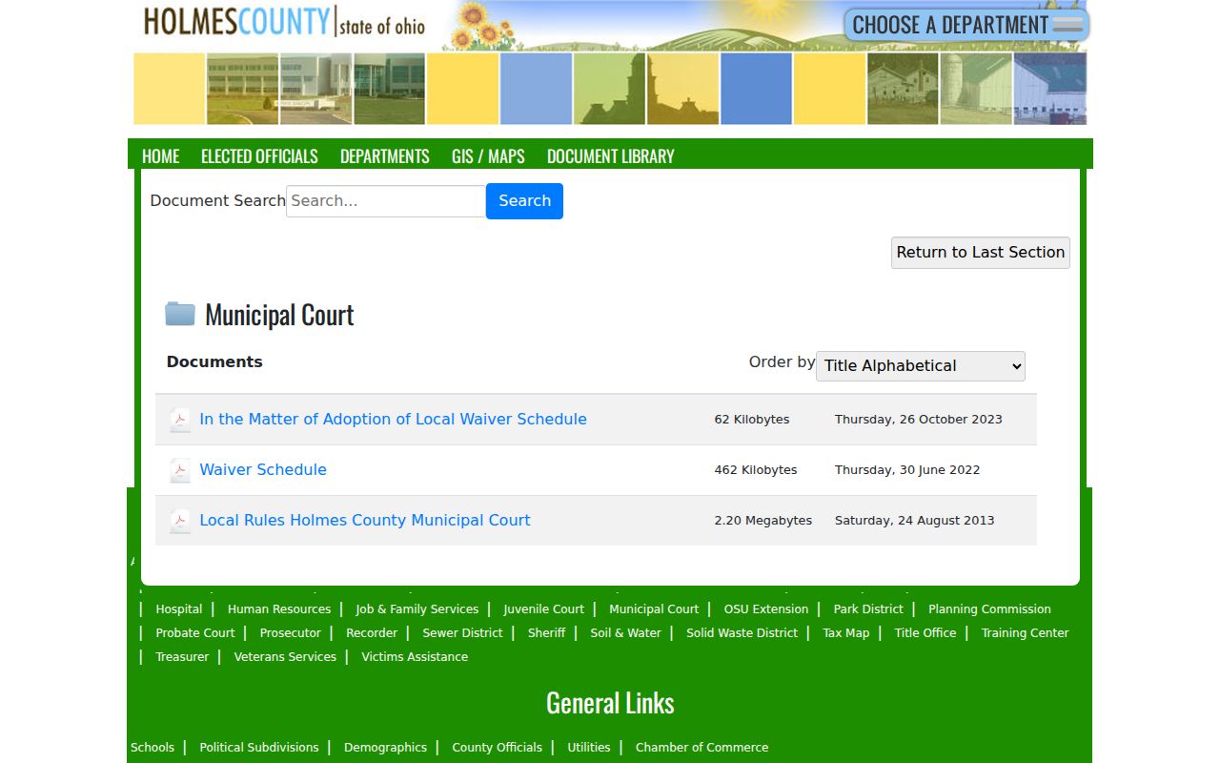
Task: Open the Municipal Court footer link
Action: coord(654,609)
